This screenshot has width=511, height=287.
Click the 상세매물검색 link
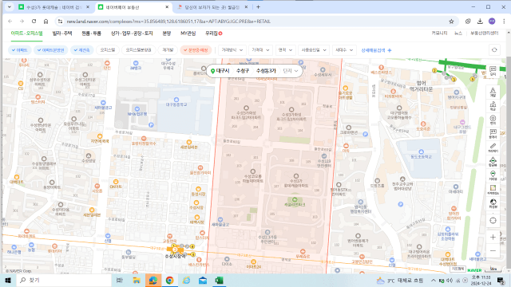coord(376,50)
